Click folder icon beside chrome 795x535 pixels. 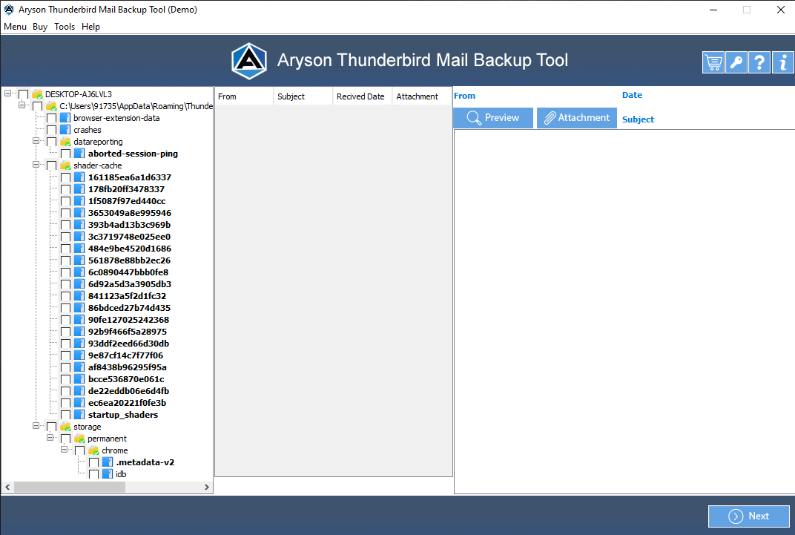pos(93,450)
